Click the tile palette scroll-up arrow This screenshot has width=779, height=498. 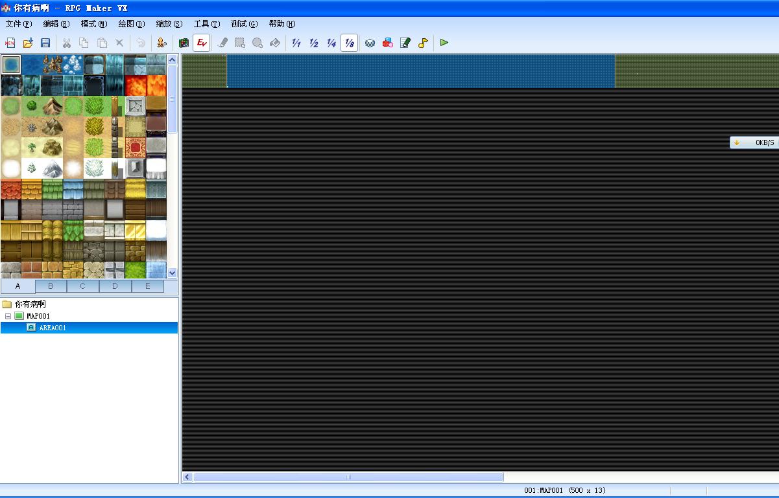pyautogui.click(x=173, y=60)
